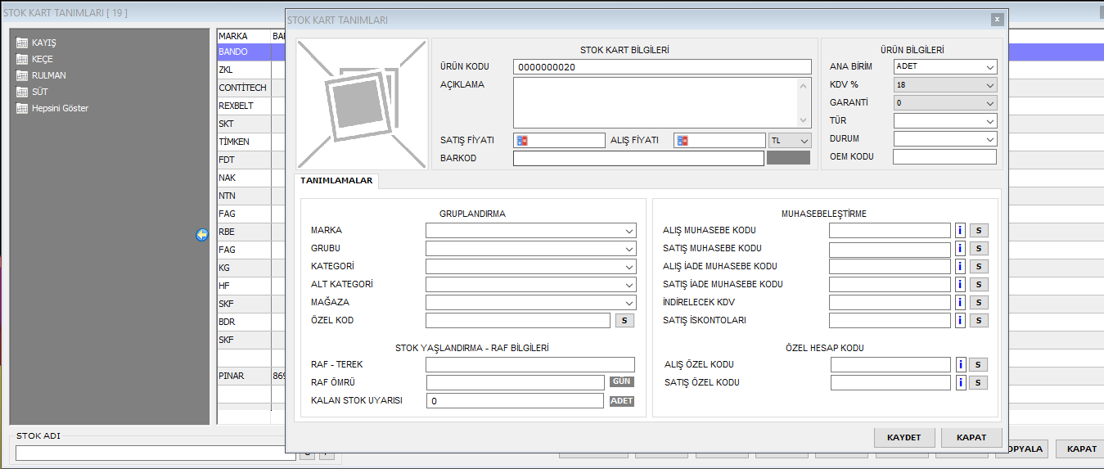
Task: Switch to the TANIMLAMALAR tab
Action: (336, 181)
